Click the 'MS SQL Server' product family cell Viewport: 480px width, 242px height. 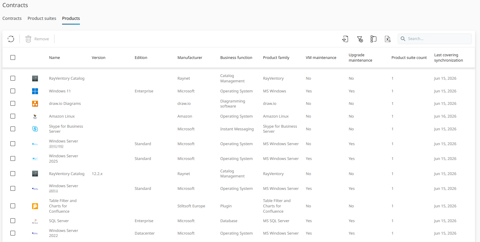point(276,221)
